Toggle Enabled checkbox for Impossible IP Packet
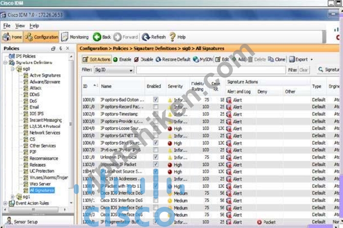Viewport: 343px width, 228px height. (156, 165)
